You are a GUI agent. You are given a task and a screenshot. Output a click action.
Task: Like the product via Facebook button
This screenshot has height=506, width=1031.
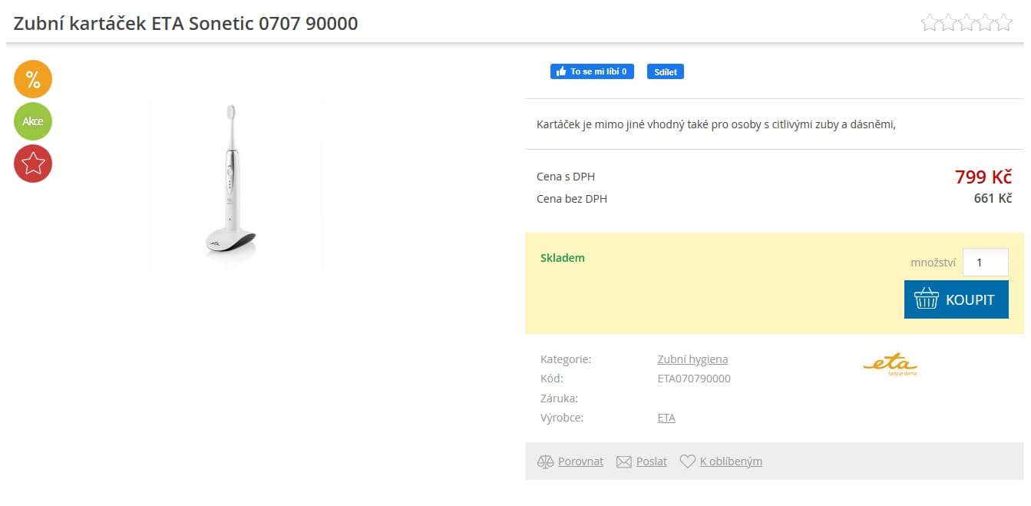pos(592,71)
